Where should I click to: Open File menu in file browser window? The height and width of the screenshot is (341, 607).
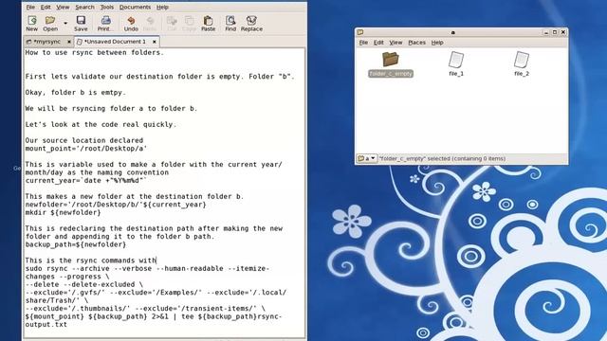(363, 43)
